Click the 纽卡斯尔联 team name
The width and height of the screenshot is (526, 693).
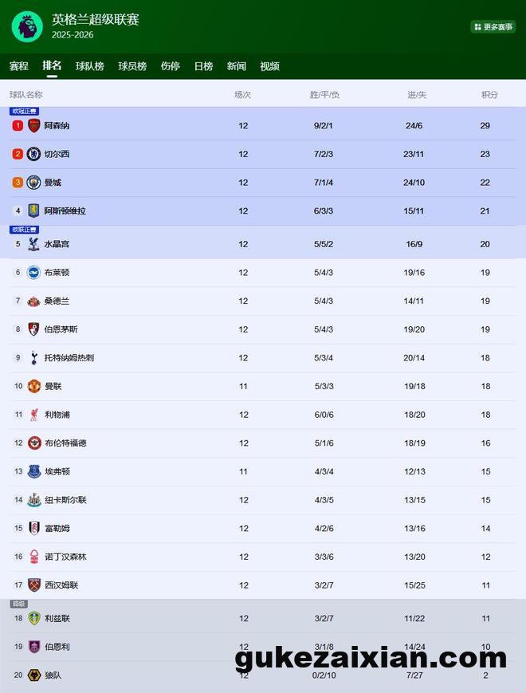(x=65, y=500)
